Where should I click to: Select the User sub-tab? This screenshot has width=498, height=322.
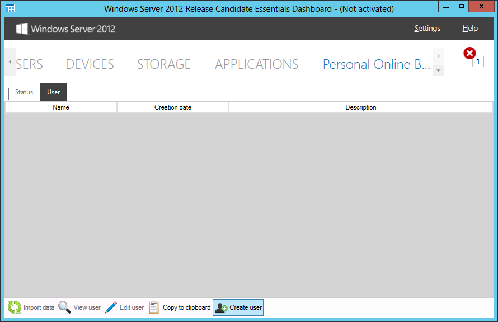[54, 92]
